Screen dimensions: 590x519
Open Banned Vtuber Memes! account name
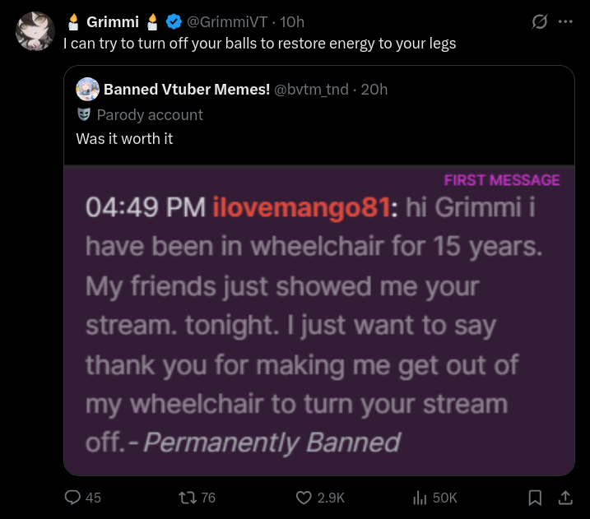[x=187, y=89]
